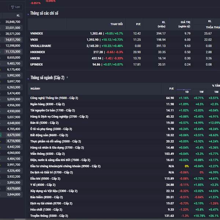The image size is (220, 220).
Task: Sort indices table by P/E header
Action: (x=138, y=24)
